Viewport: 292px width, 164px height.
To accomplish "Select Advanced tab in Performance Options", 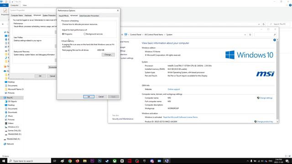I will tap(74, 15).
